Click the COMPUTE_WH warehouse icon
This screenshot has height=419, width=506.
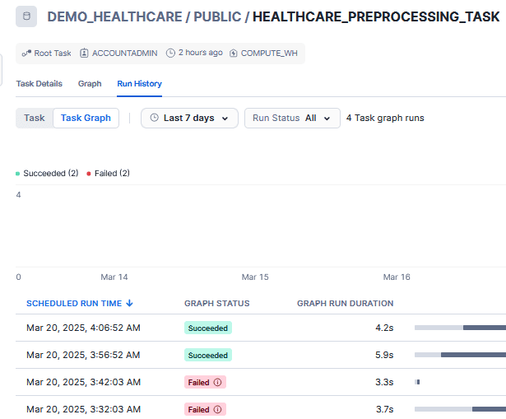click(x=234, y=53)
